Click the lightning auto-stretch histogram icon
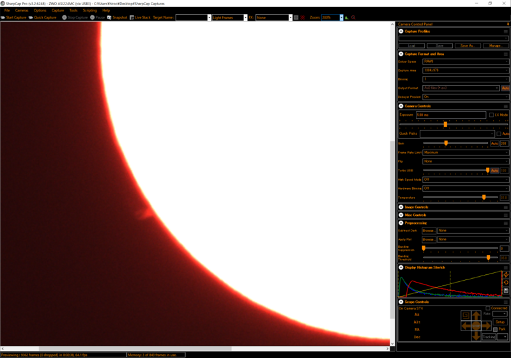 point(506,274)
